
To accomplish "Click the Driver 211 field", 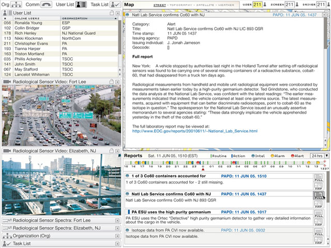I will 321,5.
